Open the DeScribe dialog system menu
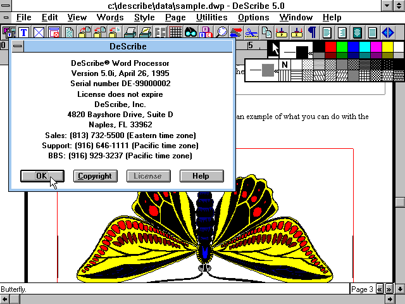Screen dimensions: 405x304 (x=18, y=46)
